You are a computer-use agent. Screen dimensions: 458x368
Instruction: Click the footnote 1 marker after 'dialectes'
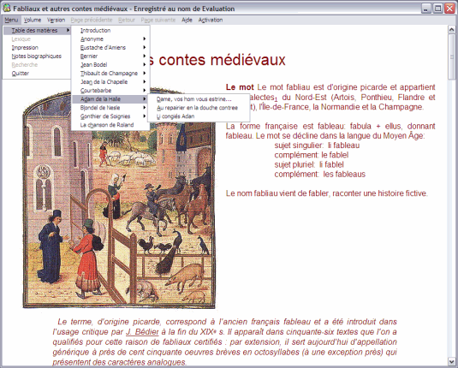tap(276, 99)
